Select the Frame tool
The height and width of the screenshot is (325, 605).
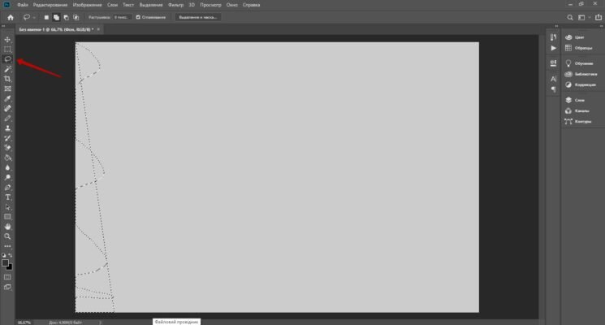click(x=7, y=89)
